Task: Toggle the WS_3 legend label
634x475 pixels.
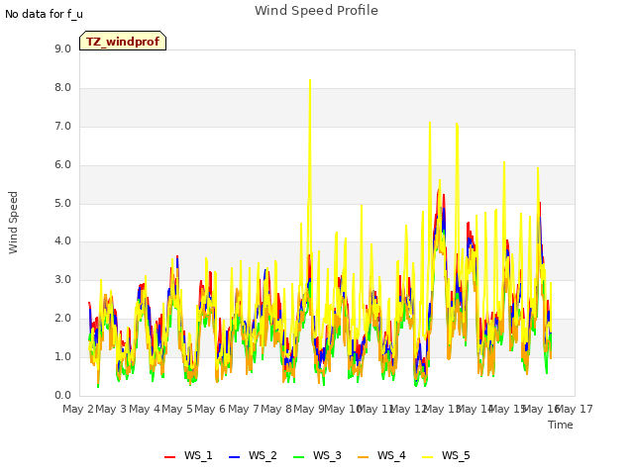Action: click(327, 455)
